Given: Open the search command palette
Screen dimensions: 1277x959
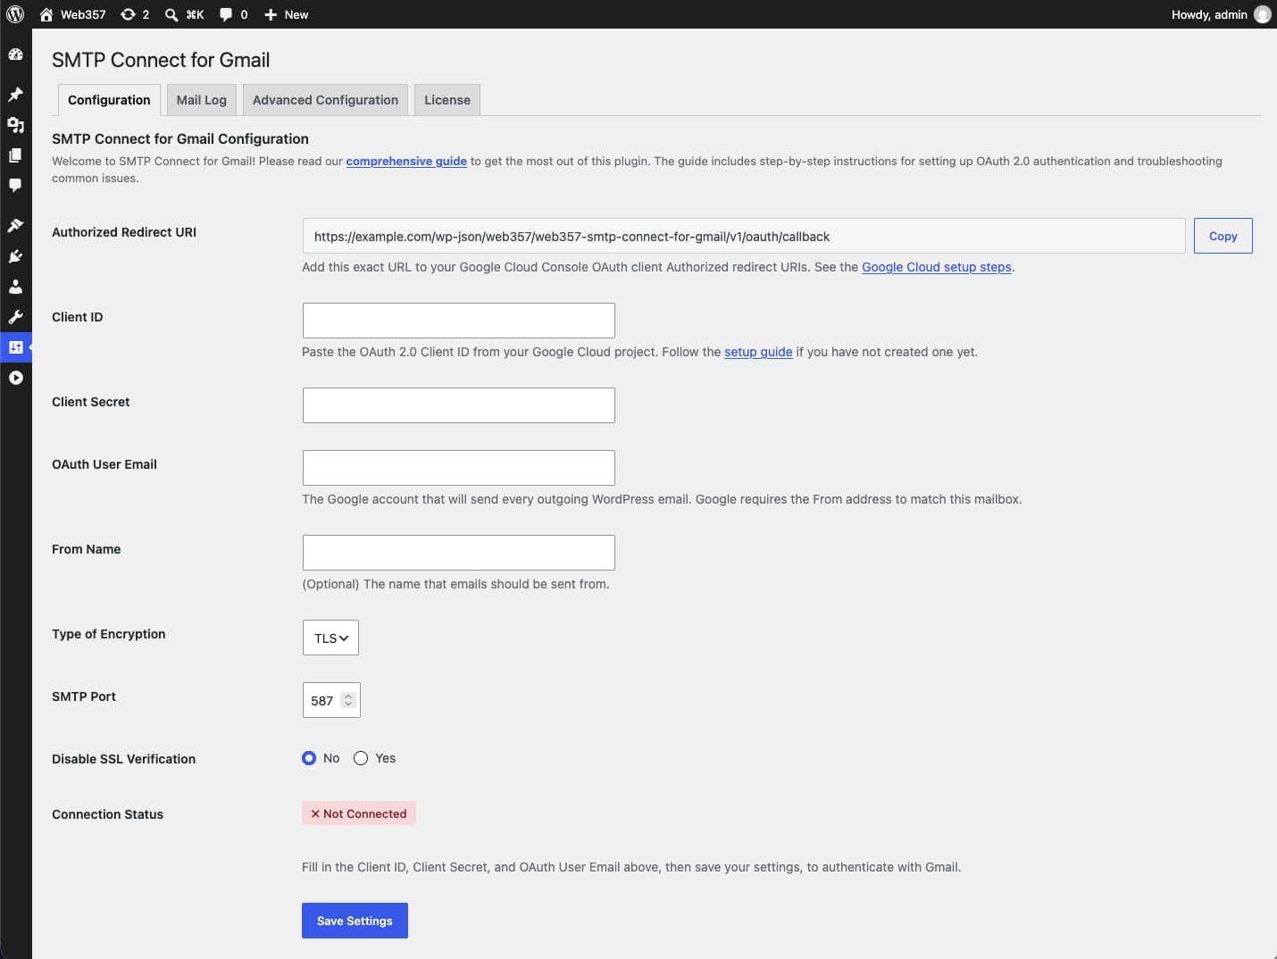Looking at the screenshot, I should pos(184,14).
